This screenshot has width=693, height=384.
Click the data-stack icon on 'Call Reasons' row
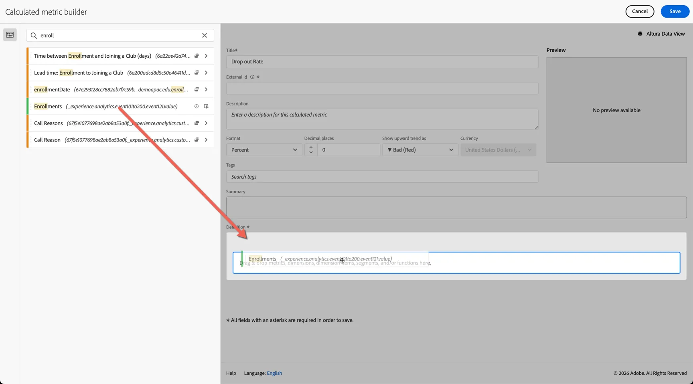click(x=197, y=123)
